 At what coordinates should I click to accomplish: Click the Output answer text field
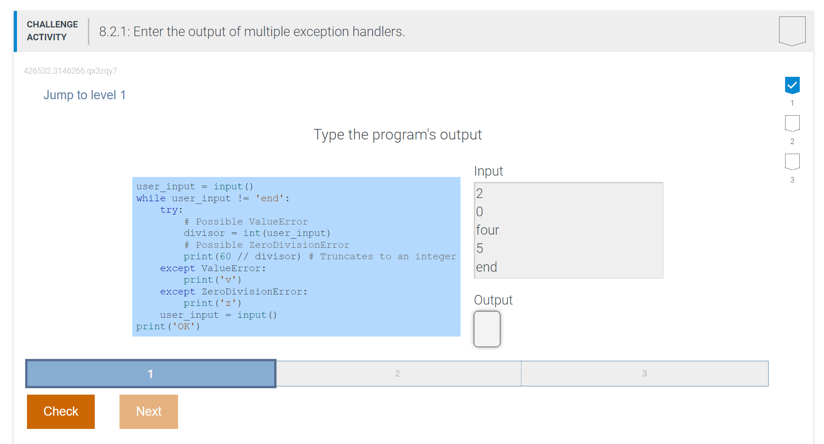pyautogui.click(x=487, y=329)
